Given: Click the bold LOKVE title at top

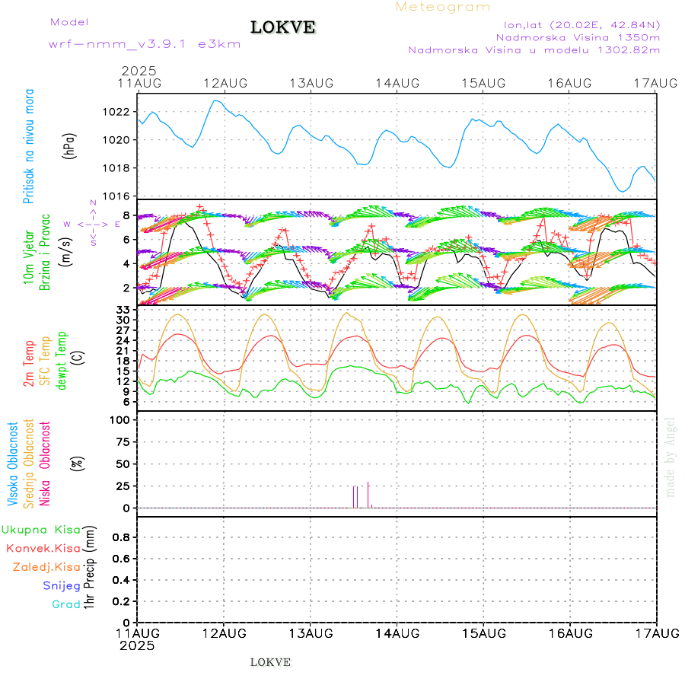Looking at the screenshot, I should click(283, 28).
